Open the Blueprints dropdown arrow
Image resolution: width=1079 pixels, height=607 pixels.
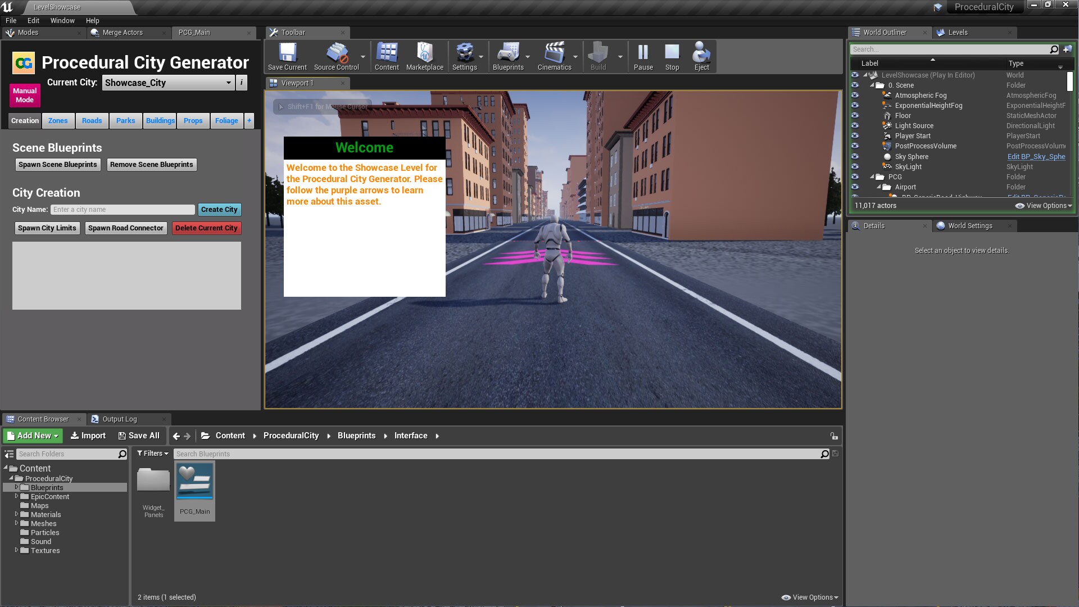click(x=528, y=57)
